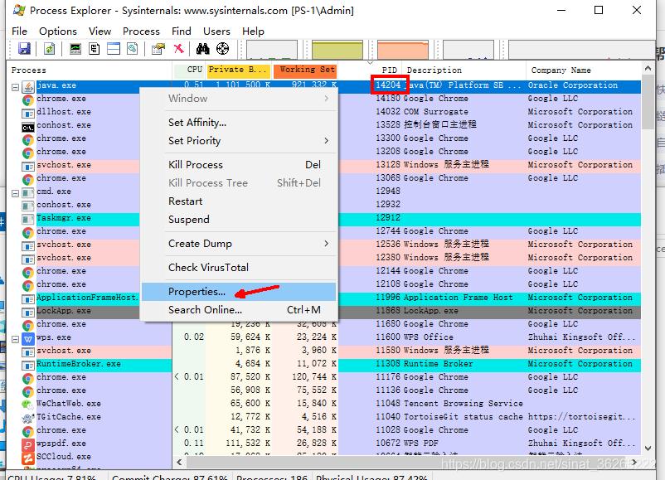Click the RuntimeBroker.exe process icon

(x=28, y=365)
